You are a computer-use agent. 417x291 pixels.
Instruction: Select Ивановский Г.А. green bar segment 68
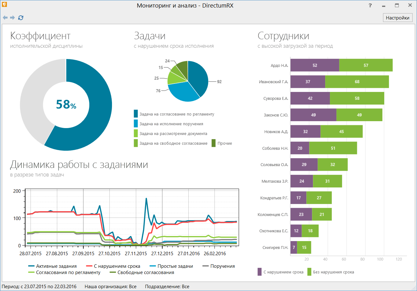click(357, 82)
